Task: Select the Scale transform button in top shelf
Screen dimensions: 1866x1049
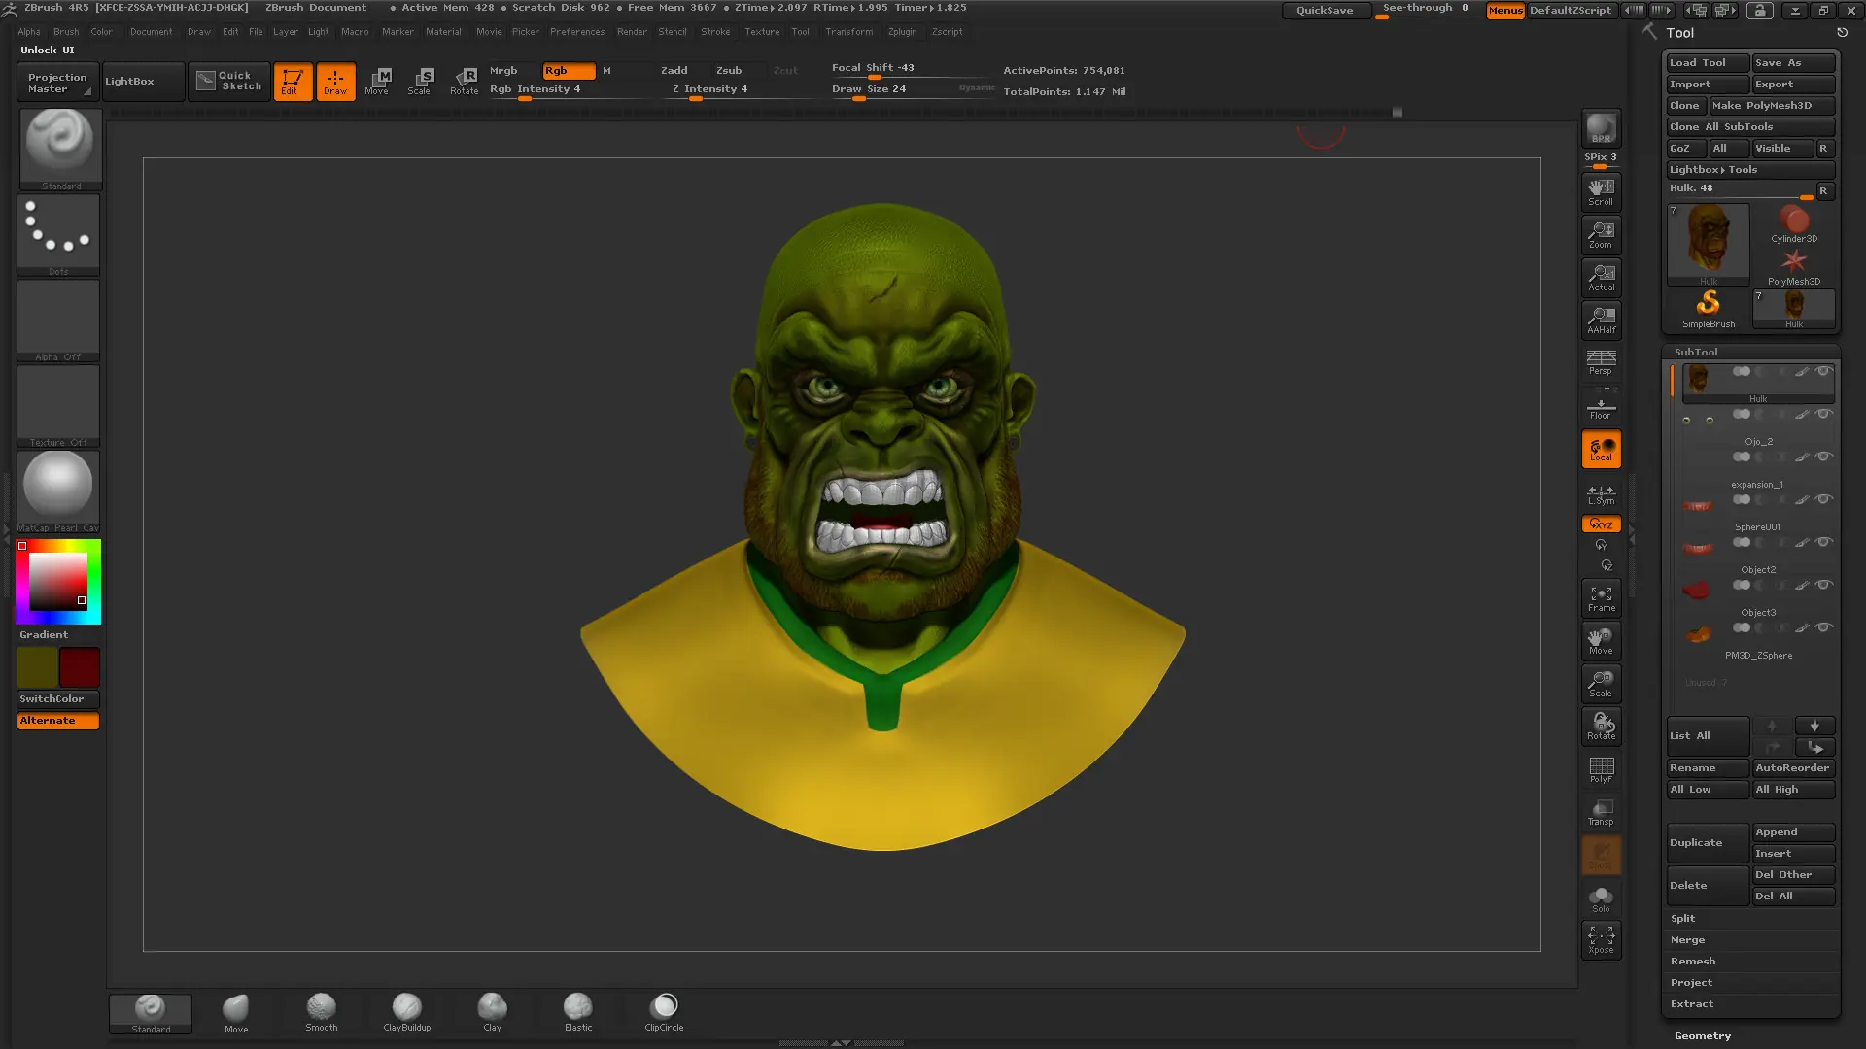Action: click(420, 81)
